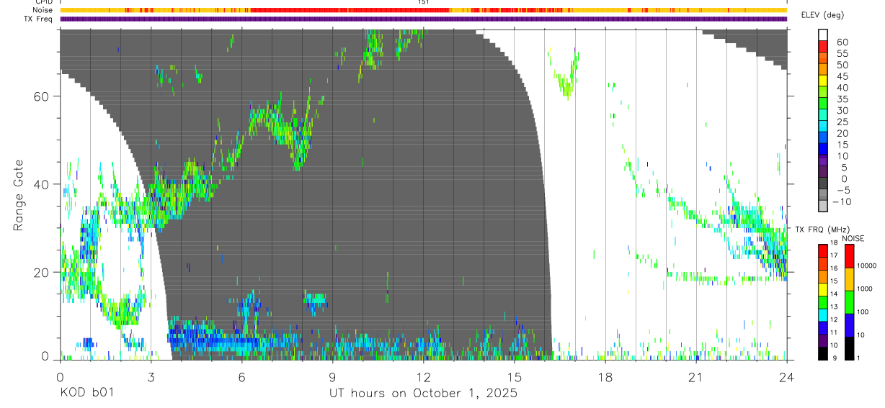Click the '10000' label on NOISE legend

[x=867, y=266]
